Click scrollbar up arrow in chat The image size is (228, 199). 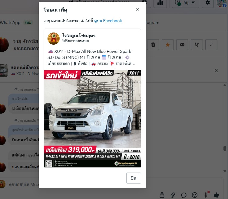225,85
